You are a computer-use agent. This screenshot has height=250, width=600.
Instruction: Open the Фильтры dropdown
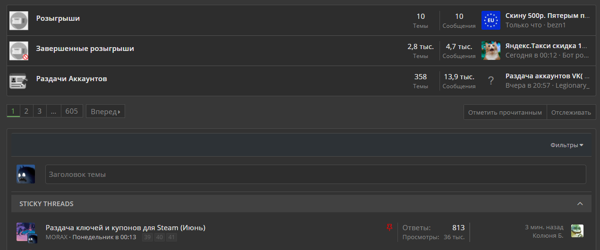(x=566, y=145)
